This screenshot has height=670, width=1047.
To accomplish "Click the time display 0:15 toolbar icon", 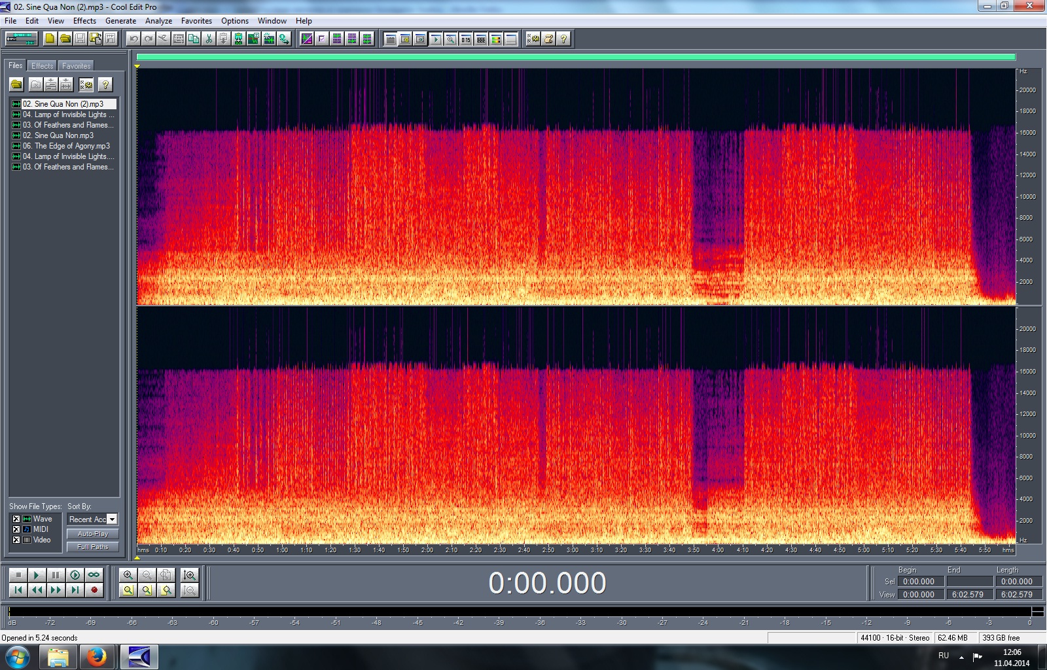I will [465, 39].
